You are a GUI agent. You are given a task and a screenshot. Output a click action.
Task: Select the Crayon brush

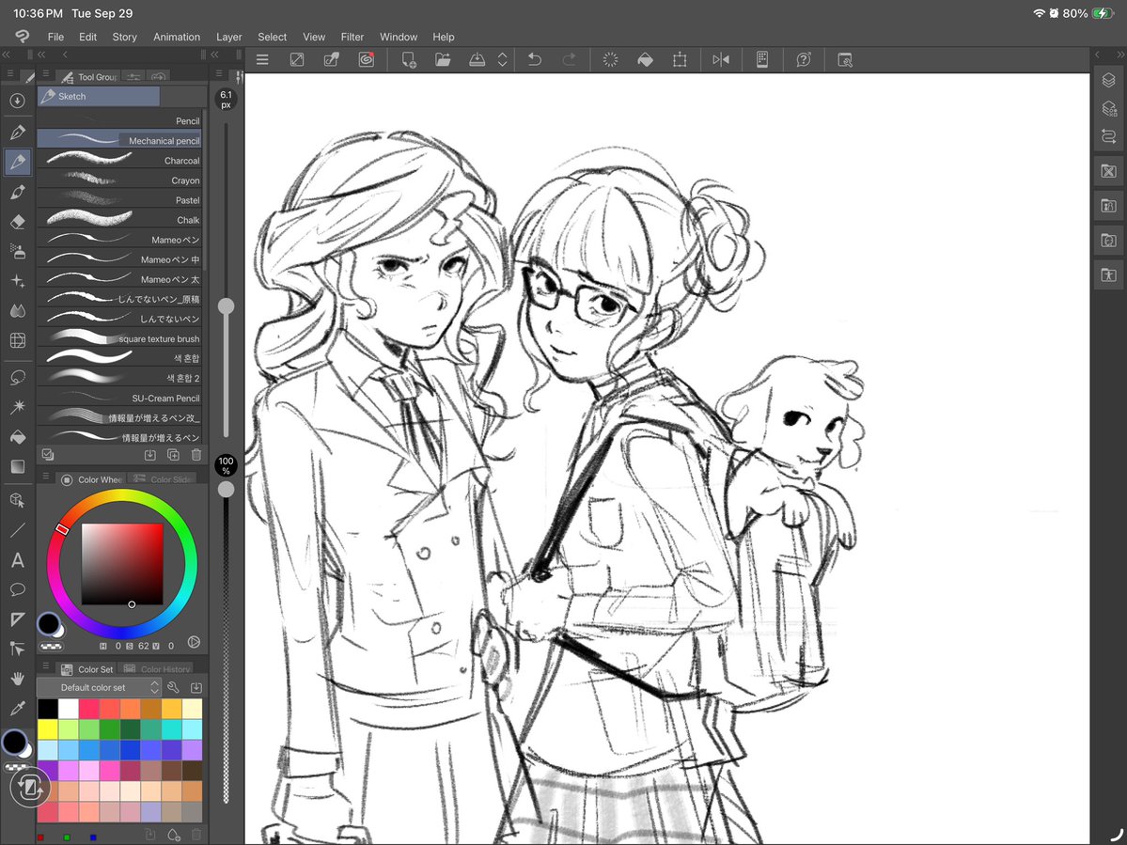119,180
